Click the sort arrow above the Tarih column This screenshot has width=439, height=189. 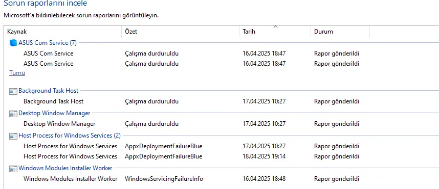click(275, 27)
